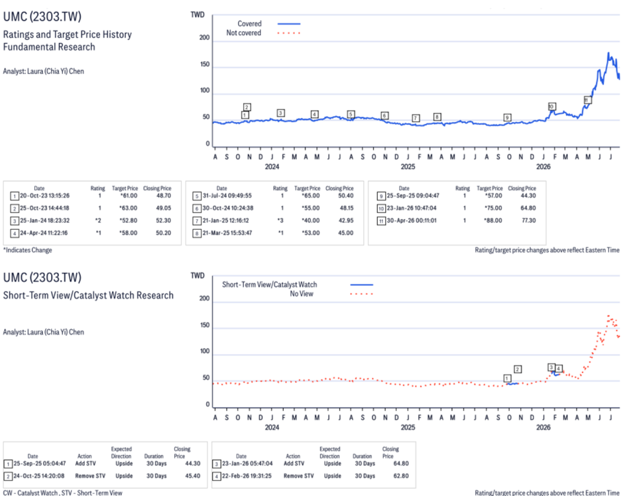
Task: Select 'Fundamental Research' subtitle text
Action: 49,47
